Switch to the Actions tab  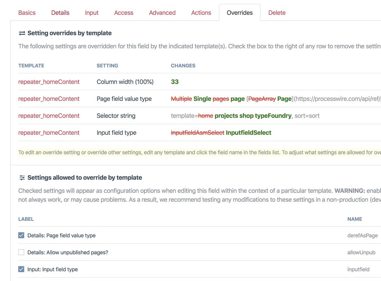201,13
